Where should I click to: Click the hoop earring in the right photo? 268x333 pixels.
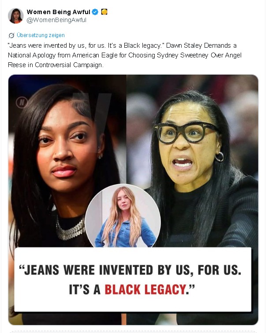click(220, 157)
